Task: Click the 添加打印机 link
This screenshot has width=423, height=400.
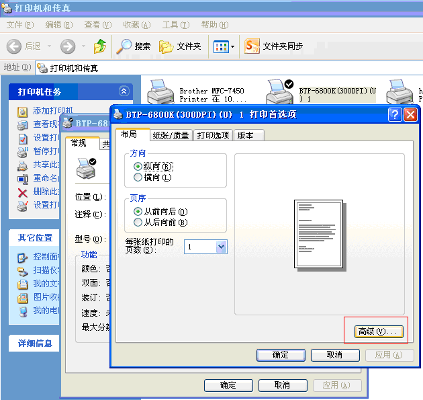Action: coord(53,110)
